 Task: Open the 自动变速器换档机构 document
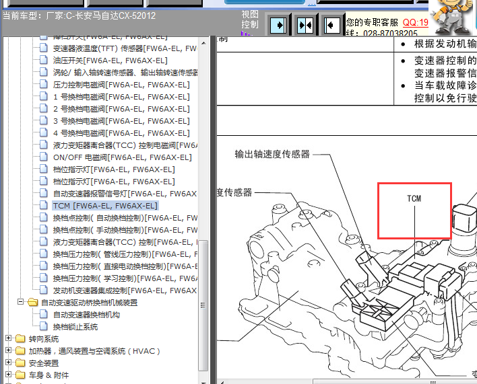(x=86, y=315)
